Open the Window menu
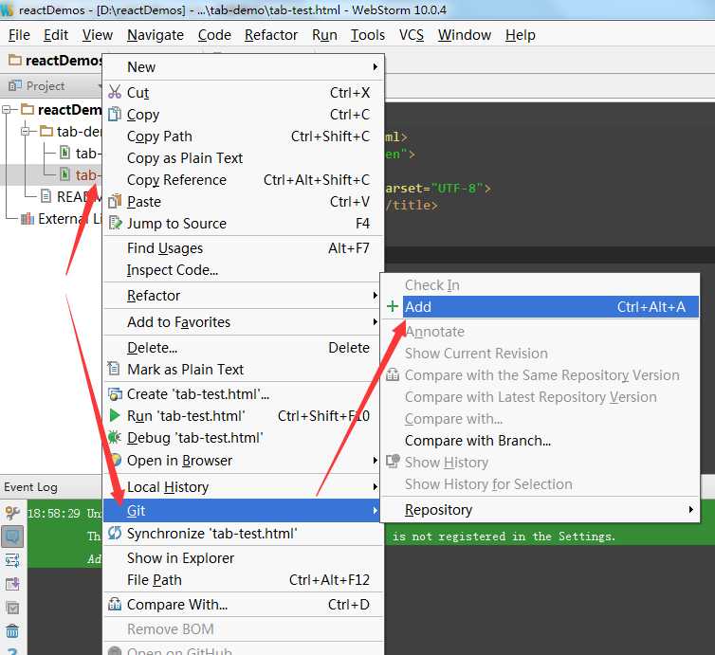The height and width of the screenshot is (655, 715). [x=465, y=35]
